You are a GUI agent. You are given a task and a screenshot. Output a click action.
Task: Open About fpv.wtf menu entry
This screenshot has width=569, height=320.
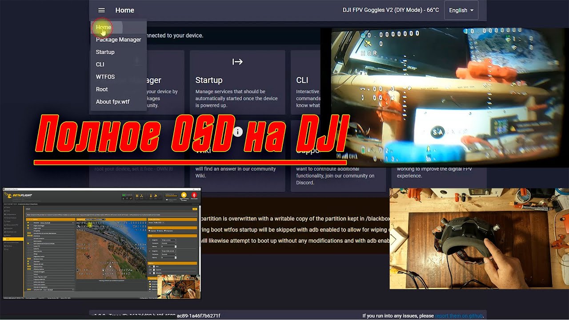click(x=113, y=102)
